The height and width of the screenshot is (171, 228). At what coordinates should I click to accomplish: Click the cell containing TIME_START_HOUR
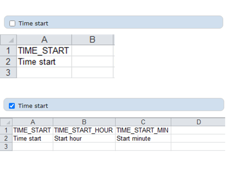point(84,130)
